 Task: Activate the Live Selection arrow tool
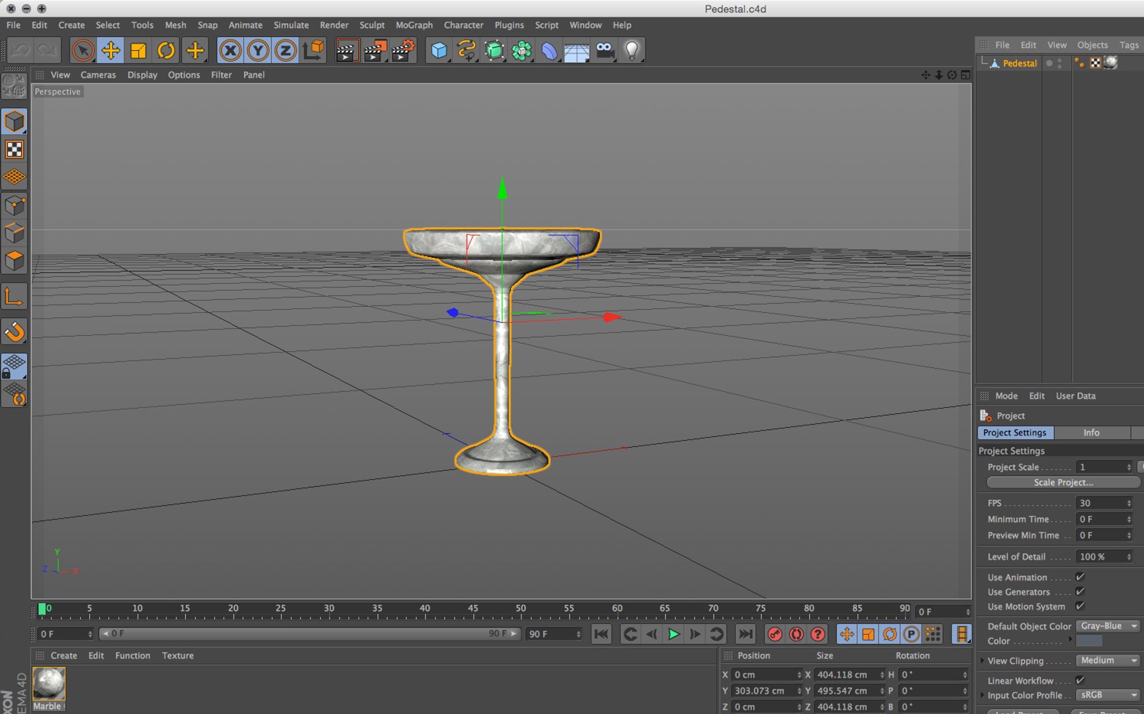[83, 50]
